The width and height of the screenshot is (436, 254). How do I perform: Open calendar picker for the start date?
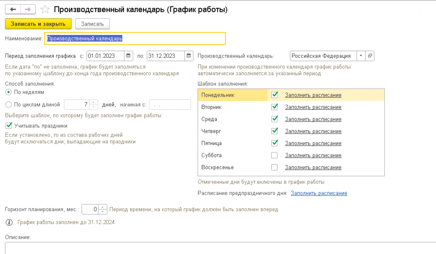pos(129,56)
